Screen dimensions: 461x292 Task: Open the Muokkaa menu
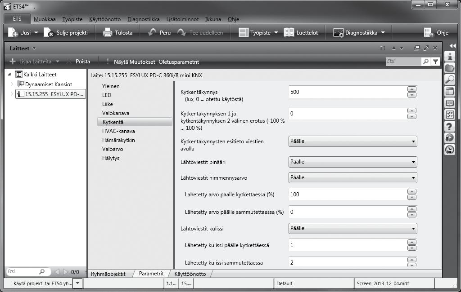[45, 19]
